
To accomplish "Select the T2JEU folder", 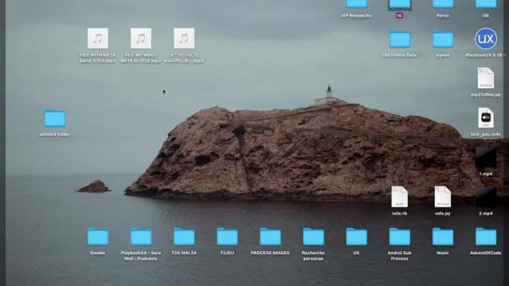I will tap(227, 237).
